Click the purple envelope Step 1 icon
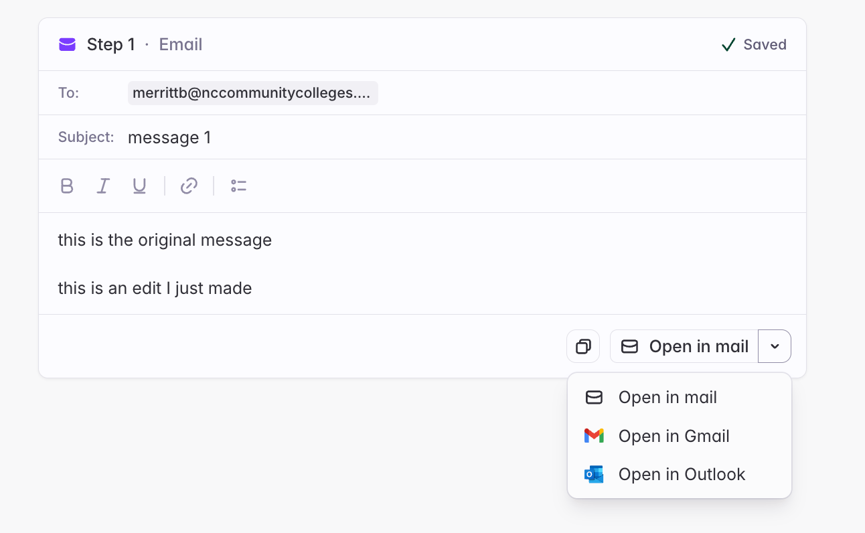This screenshot has height=533, width=865. point(67,45)
